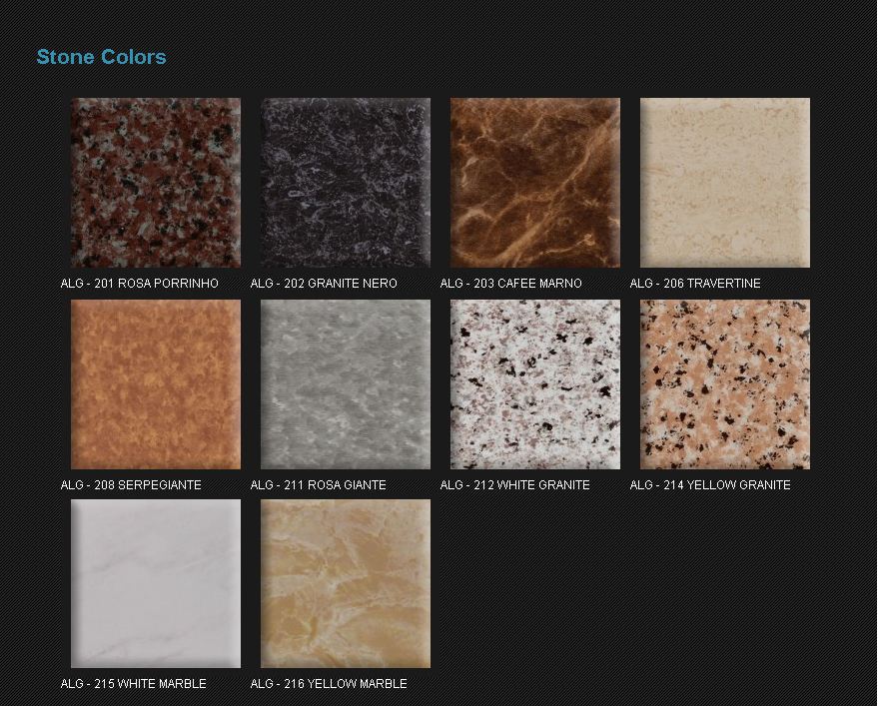Open the White Marble sample image

[x=156, y=583]
